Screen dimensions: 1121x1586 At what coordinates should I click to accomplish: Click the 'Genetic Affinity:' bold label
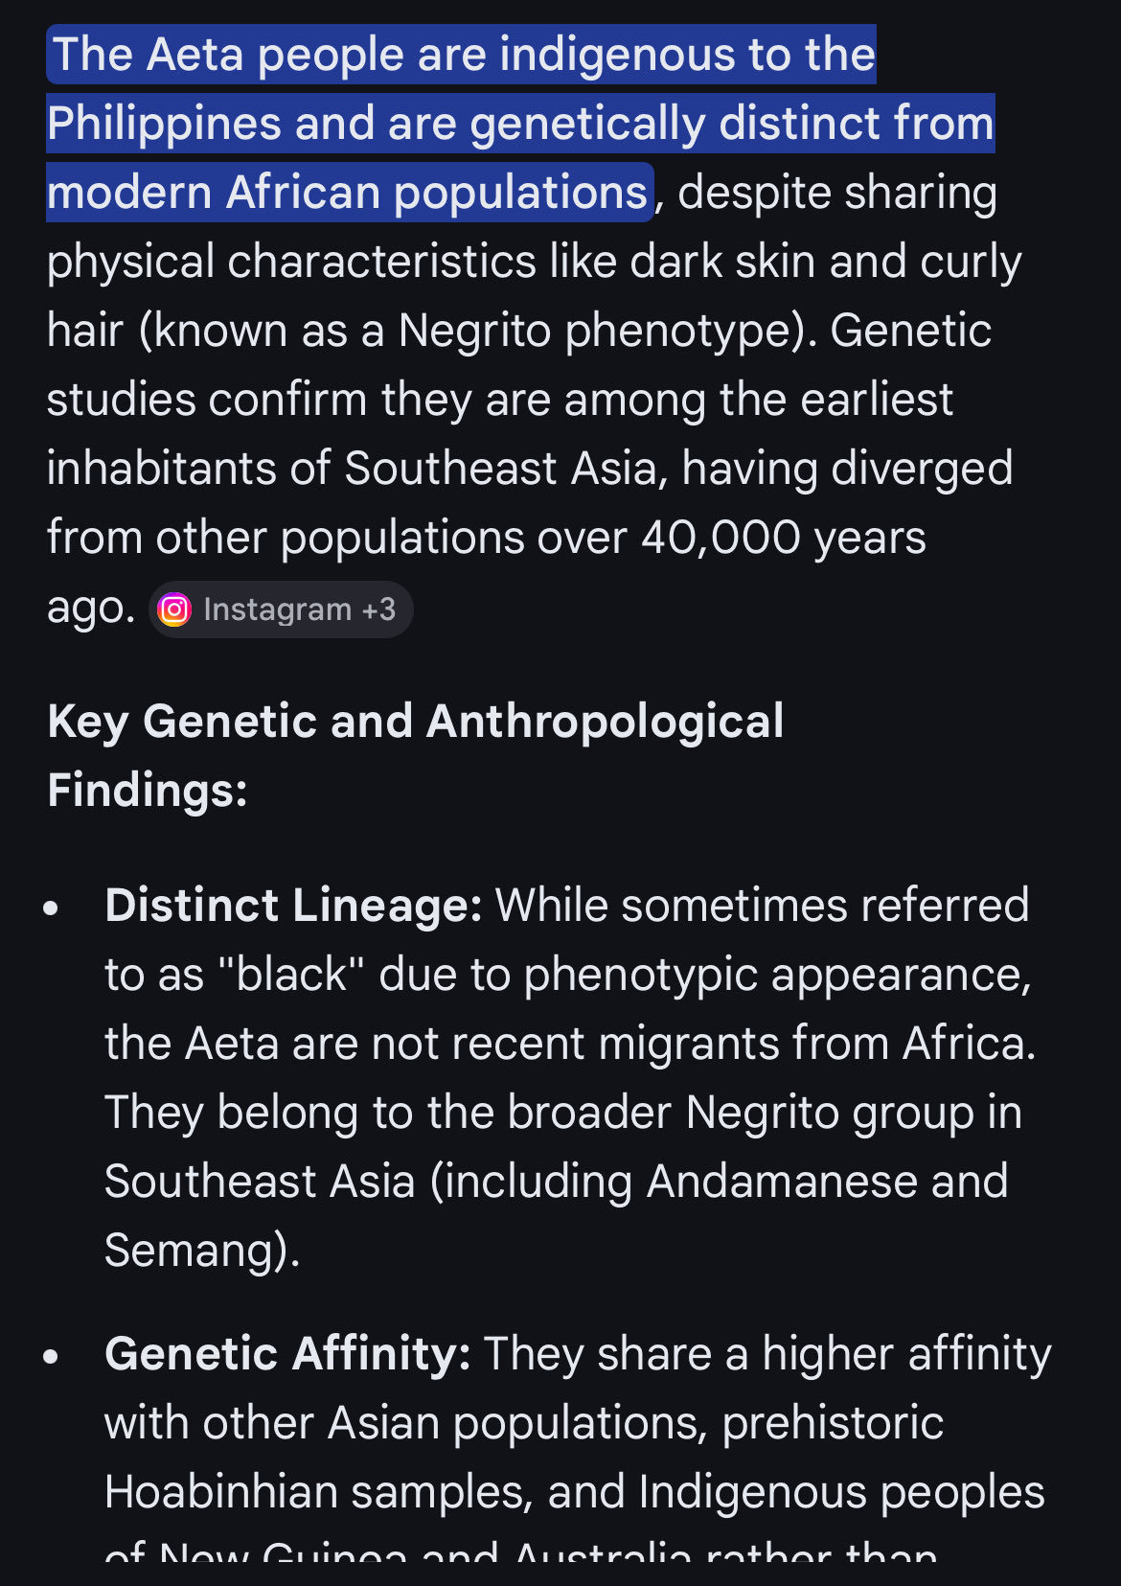286,1354
